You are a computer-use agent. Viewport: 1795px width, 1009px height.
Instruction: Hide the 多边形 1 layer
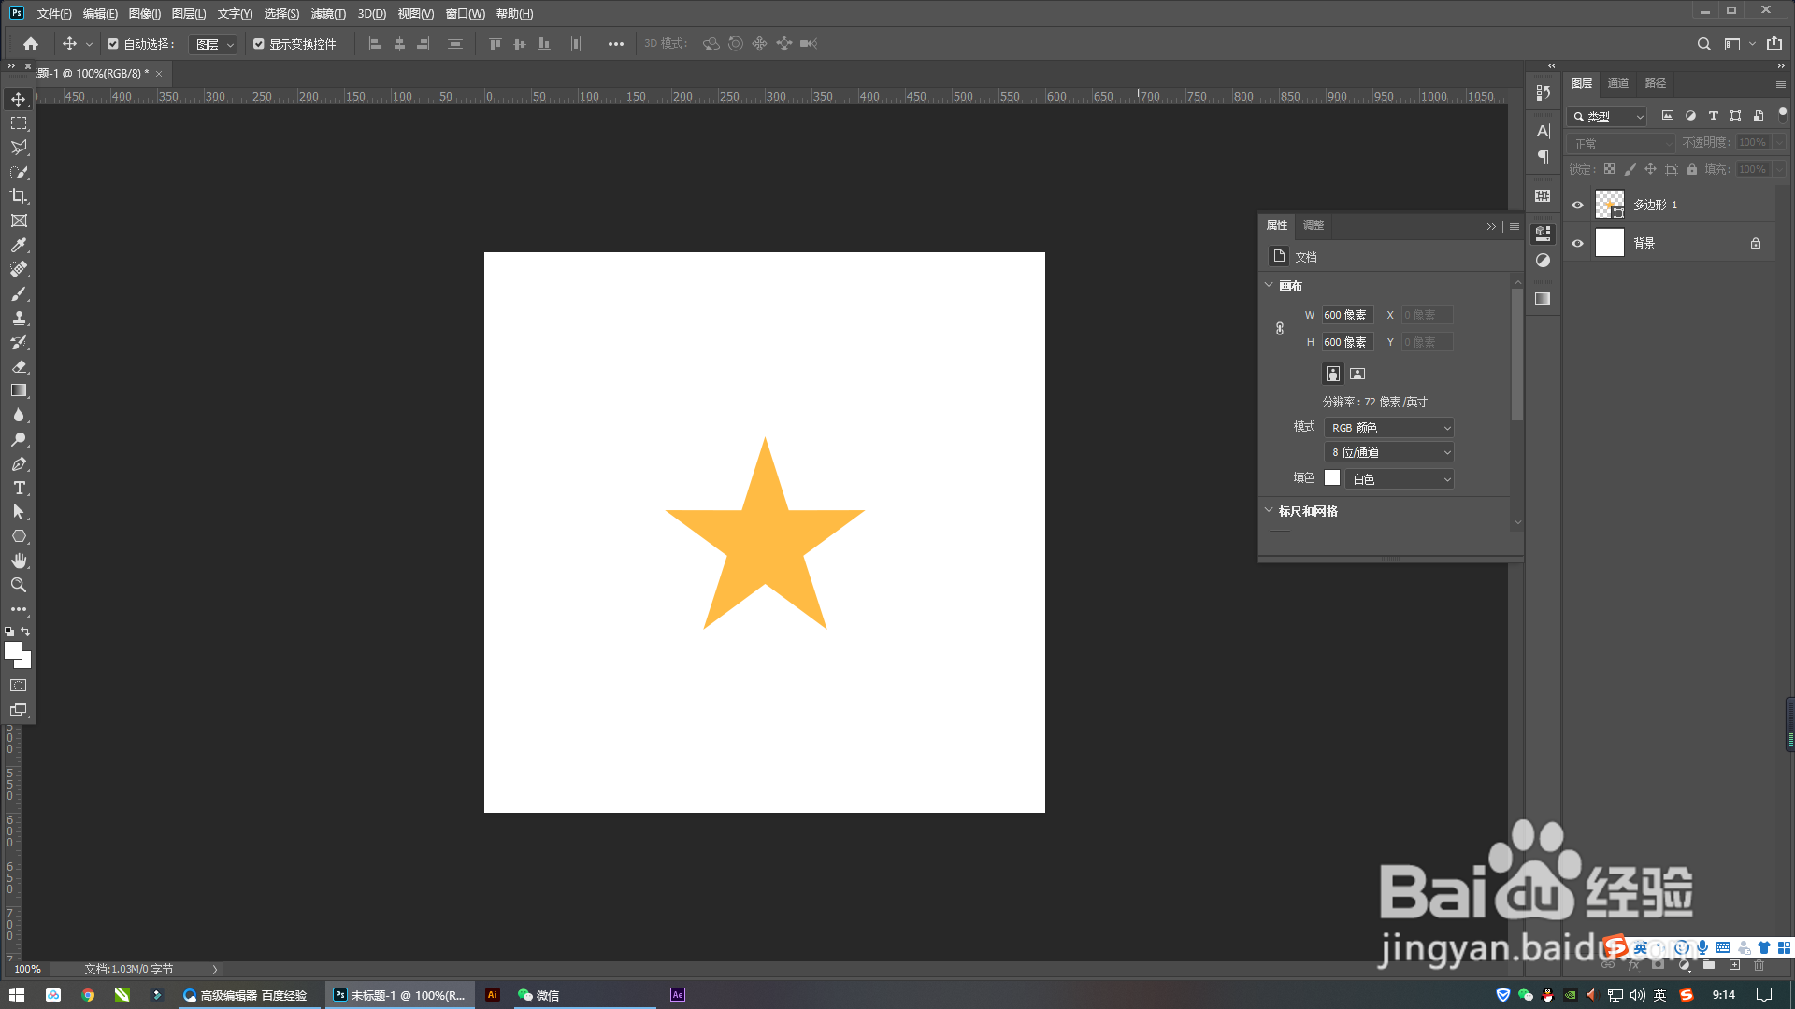tap(1578, 206)
